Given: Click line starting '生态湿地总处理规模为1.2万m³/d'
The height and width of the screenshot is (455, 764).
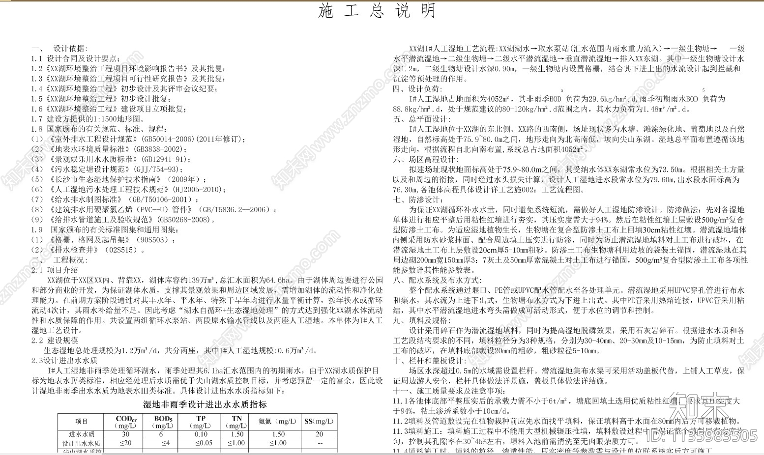Looking at the screenshot, I should coord(182,350).
